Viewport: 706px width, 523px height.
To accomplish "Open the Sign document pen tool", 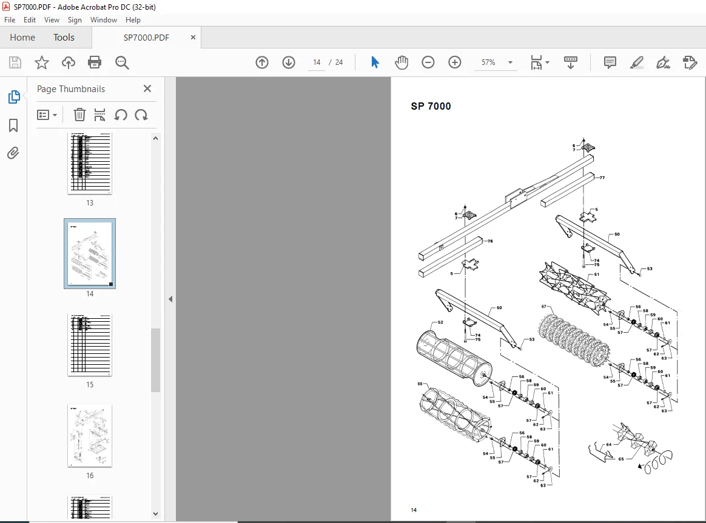I will [663, 62].
